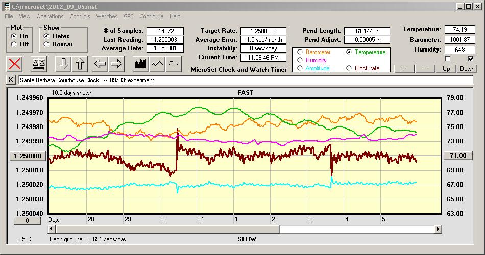The width and height of the screenshot is (485, 255).
Task: Select the Temperature trace radio button
Action: click(x=349, y=52)
